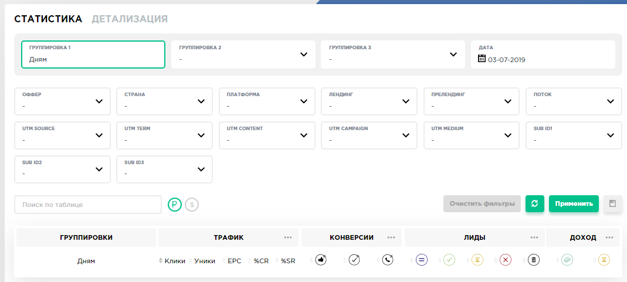Image resolution: width=627 pixels, height=282 pixels.
Task: Sort by red cross rejected leads icon
Action: (x=506, y=260)
